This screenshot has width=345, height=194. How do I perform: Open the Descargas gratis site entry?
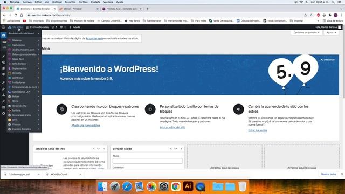click(x=24, y=115)
